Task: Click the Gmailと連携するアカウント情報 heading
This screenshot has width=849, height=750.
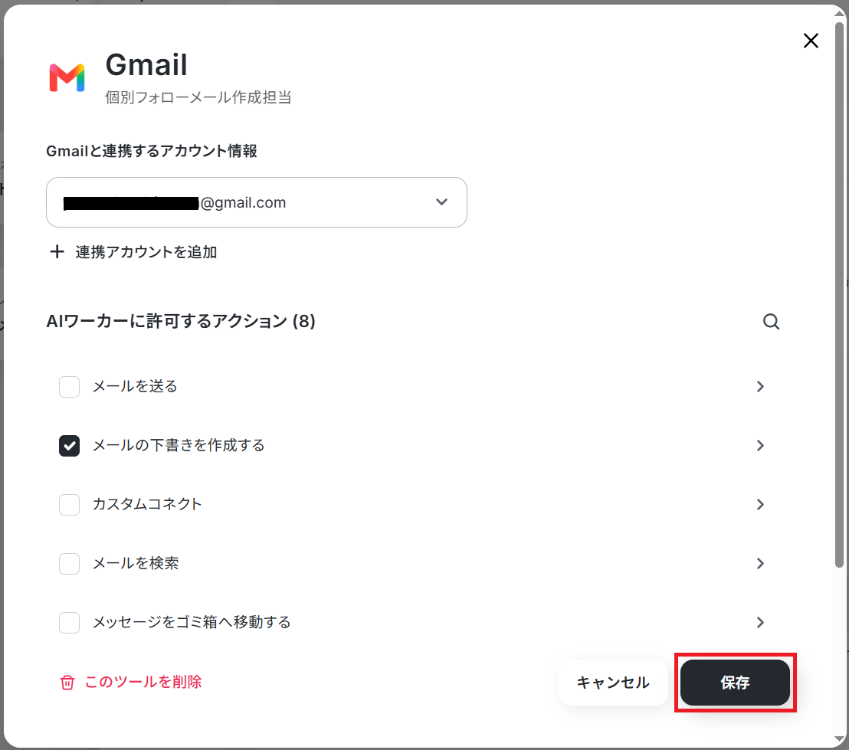Action: (152, 151)
